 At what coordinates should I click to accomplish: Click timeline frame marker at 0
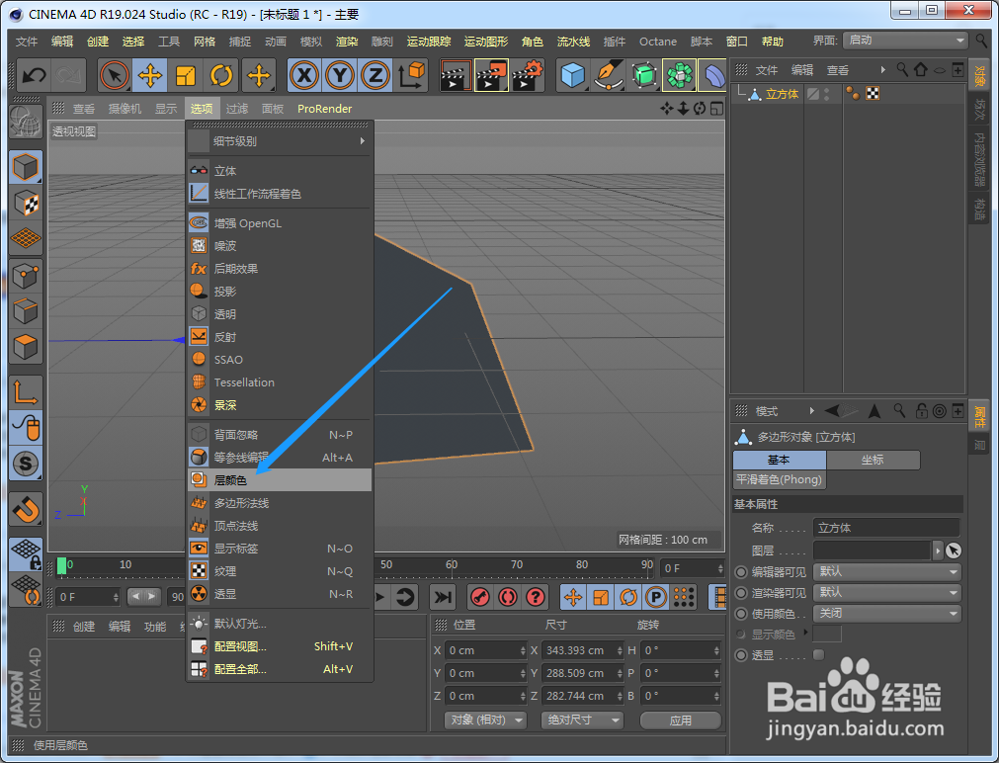[x=62, y=564]
